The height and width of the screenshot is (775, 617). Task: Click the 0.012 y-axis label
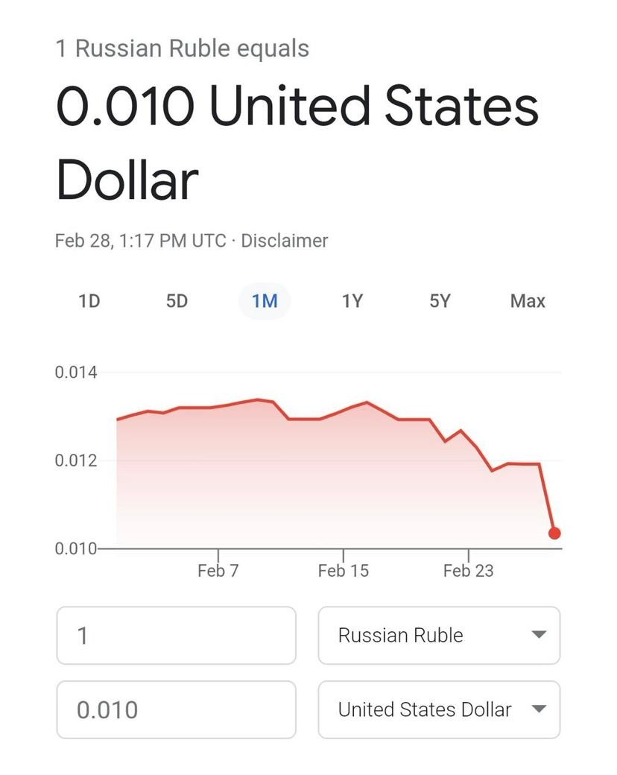[76, 461]
